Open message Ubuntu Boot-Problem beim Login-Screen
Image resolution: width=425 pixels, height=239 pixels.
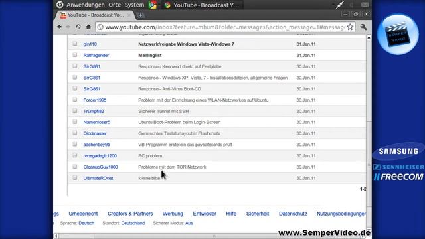pyautogui.click(x=179, y=122)
